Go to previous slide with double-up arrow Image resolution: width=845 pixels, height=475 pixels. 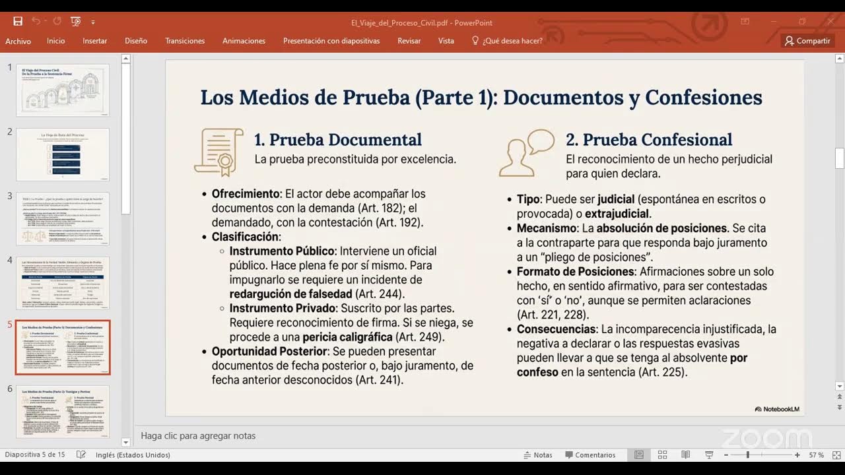pyautogui.click(x=840, y=397)
